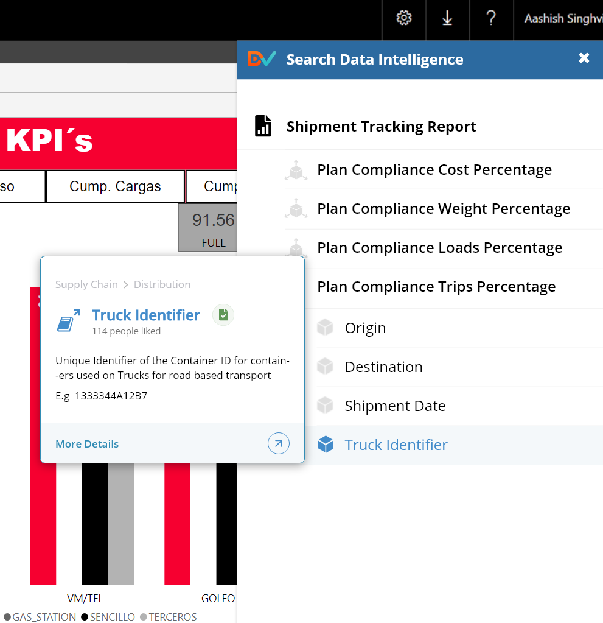The height and width of the screenshot is (623, 603).
Task: Click the green certified badge icon
Action: click(x=223, y=315)
